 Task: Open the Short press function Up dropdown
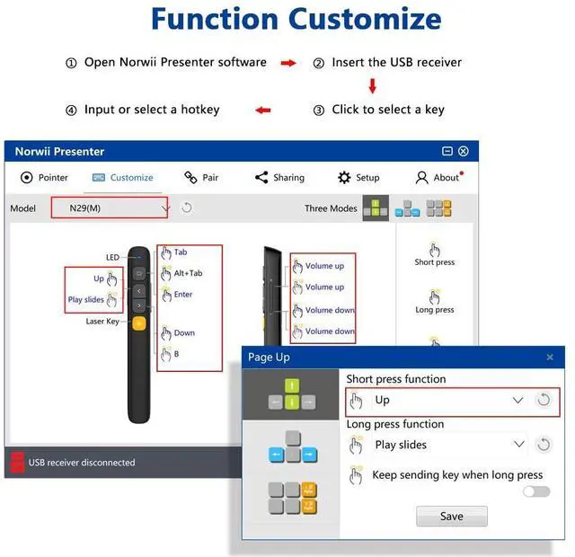tap(448, 400)
